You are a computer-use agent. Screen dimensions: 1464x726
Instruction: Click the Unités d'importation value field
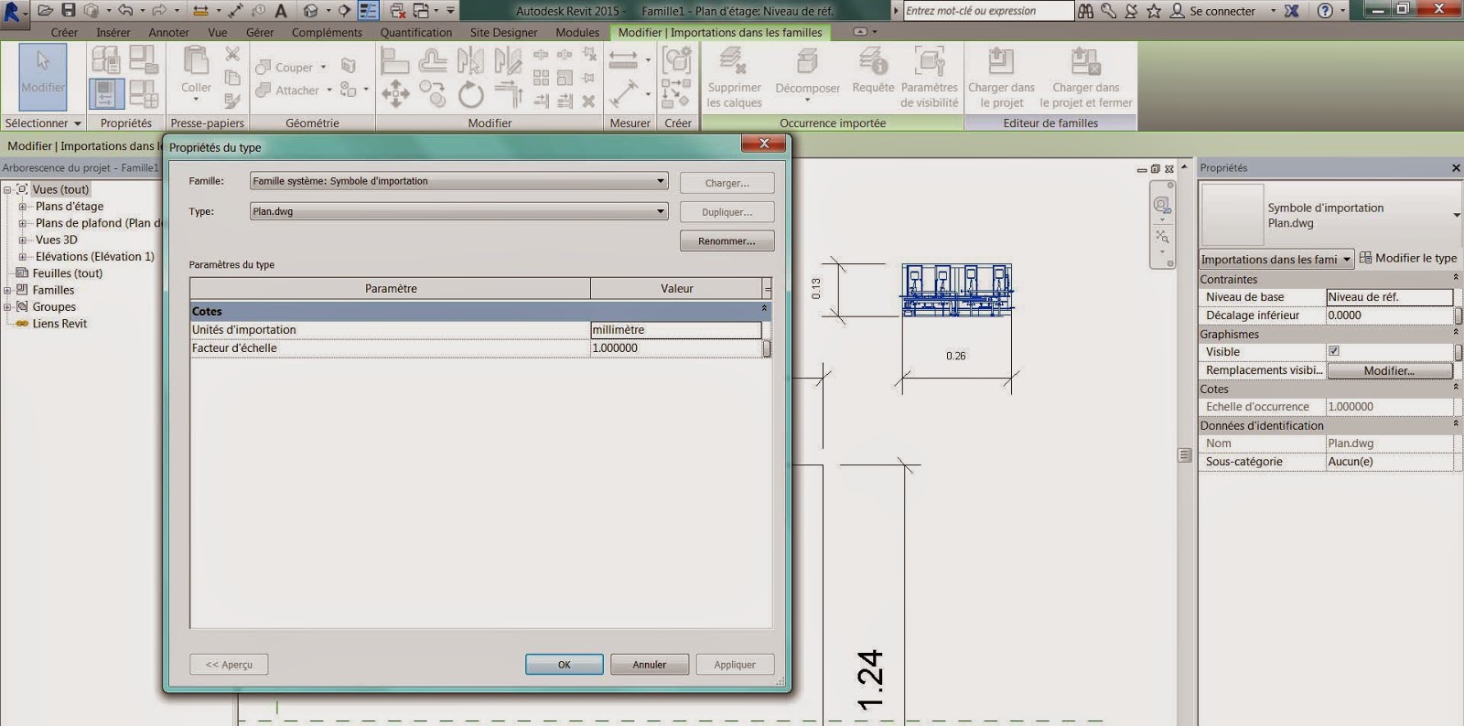676,330
